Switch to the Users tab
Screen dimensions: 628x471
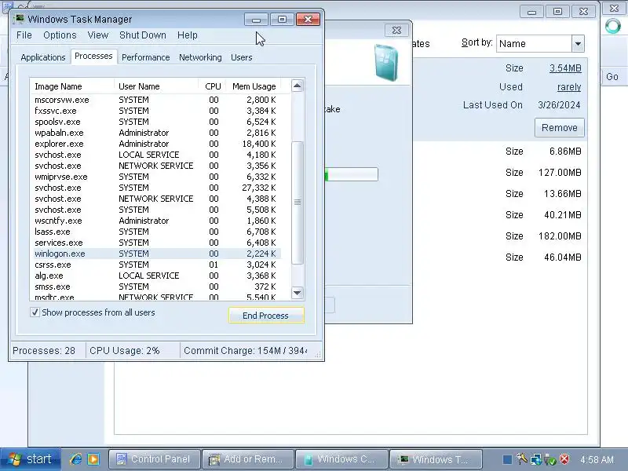coord(242,57)
